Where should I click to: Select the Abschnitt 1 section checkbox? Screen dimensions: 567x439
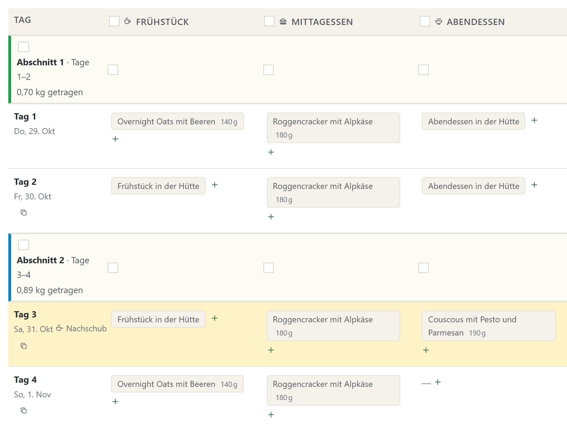pos(24,47)
